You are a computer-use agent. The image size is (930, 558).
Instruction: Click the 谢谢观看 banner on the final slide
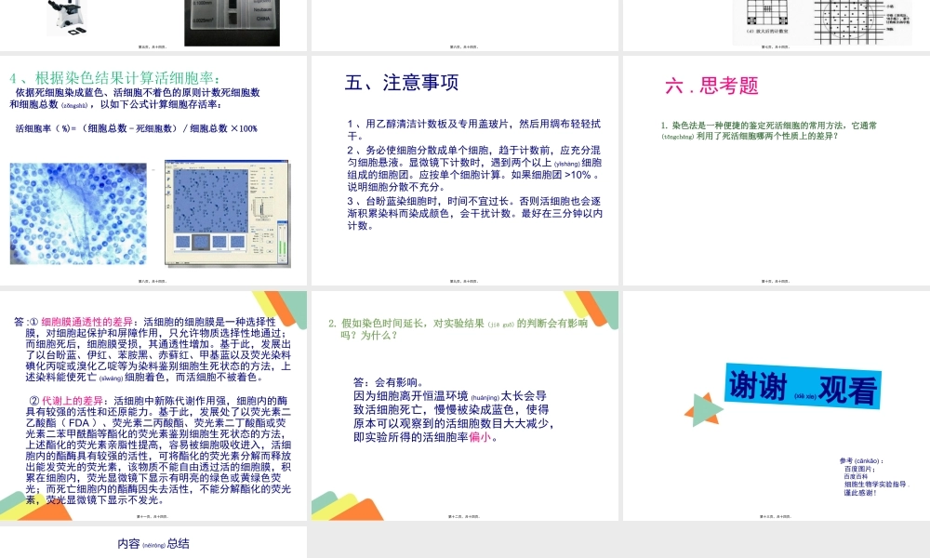click(803, 385)
